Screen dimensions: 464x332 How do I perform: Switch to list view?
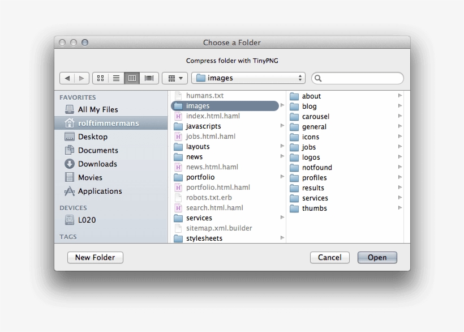click(117, 78)
